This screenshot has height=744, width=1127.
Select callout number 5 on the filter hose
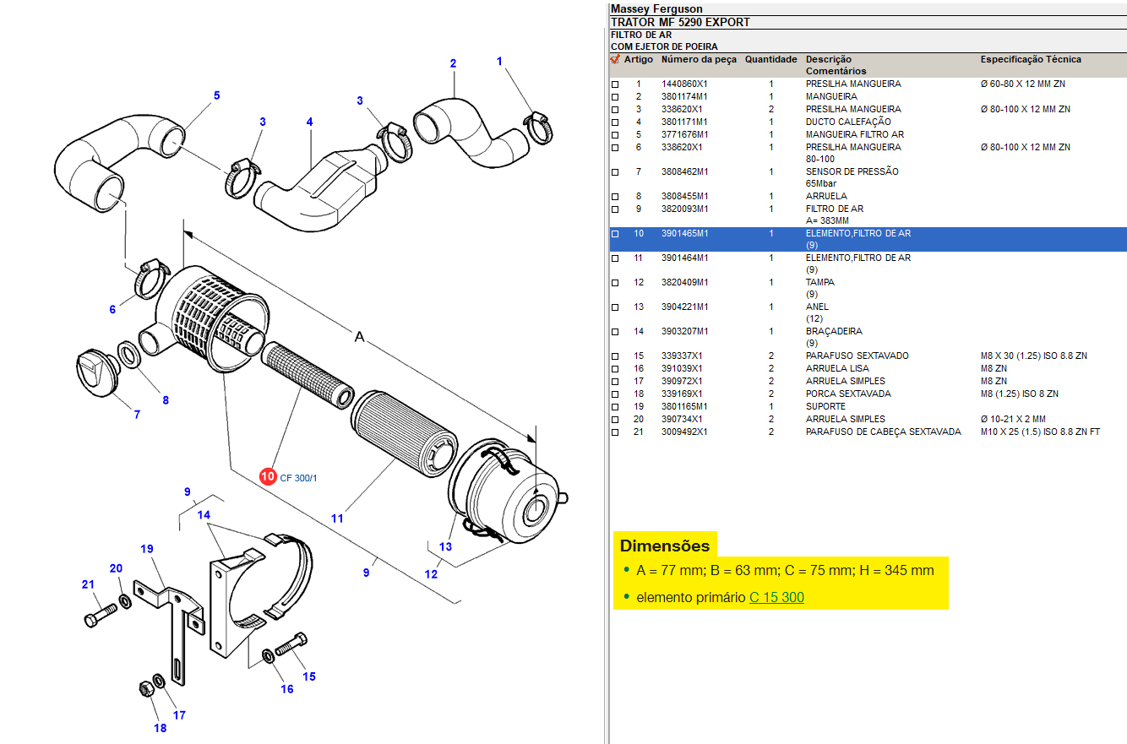click(216, 95)
